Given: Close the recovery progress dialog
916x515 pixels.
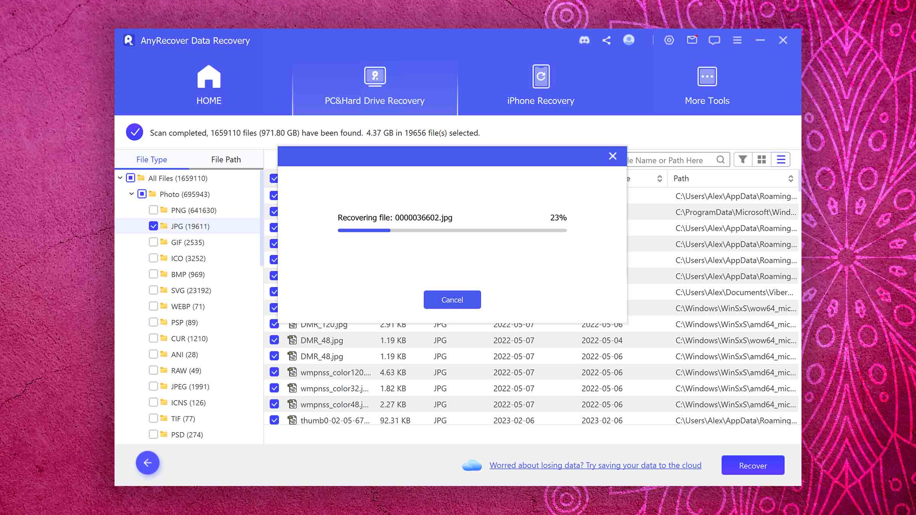Looking at the screenshot, I should pos(613,156).
